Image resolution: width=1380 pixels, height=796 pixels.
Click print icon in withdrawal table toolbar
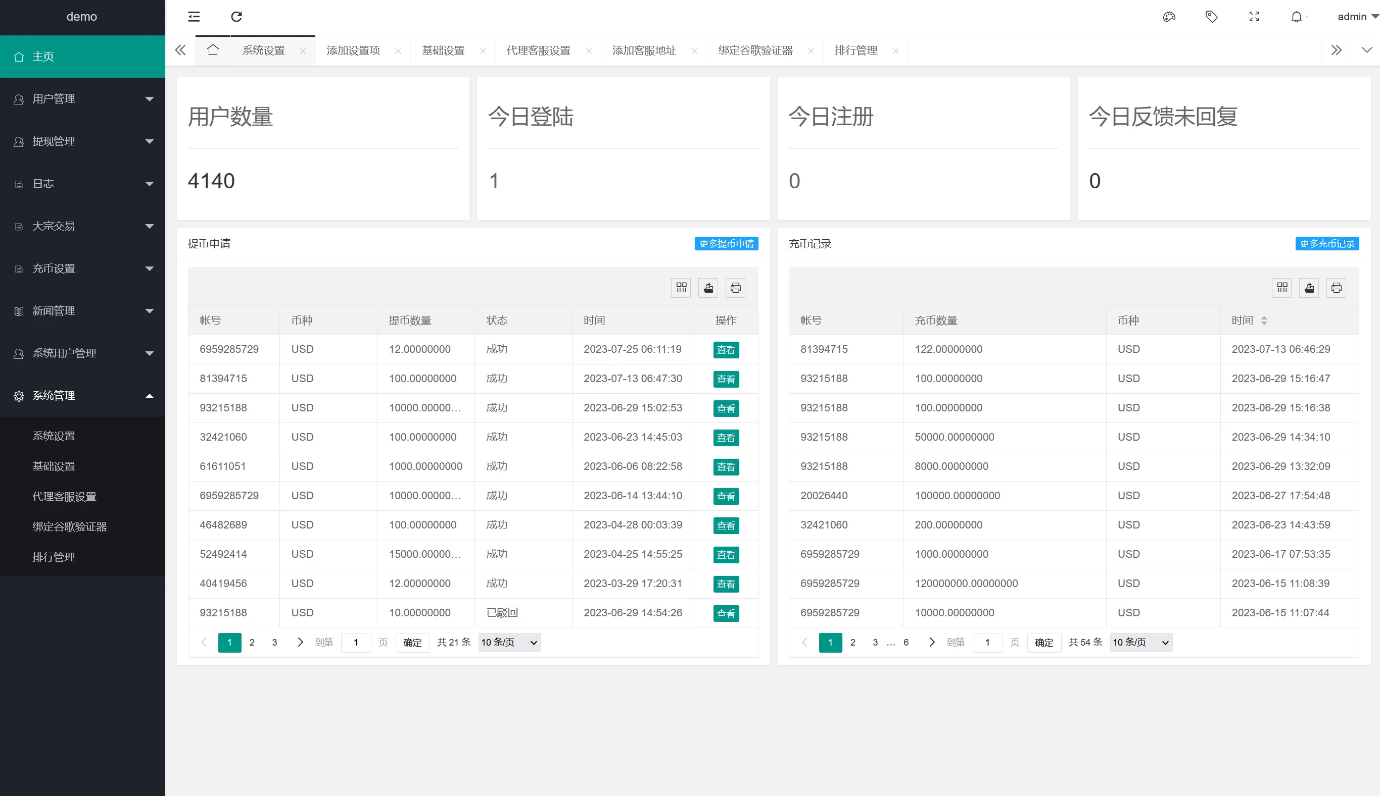735,288
